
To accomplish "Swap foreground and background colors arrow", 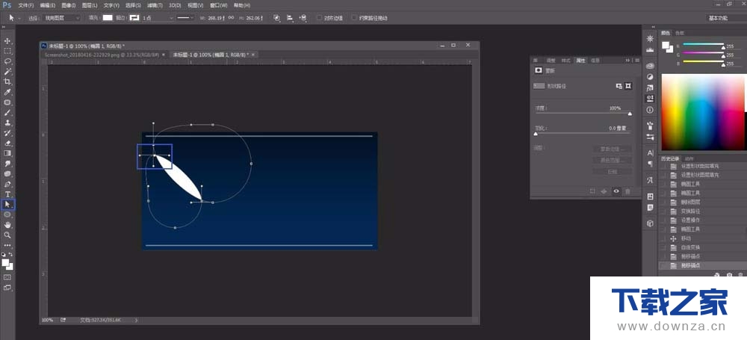I will (11, 255).
